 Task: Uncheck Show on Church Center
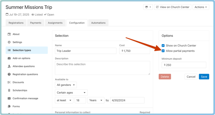pos(163,46)
